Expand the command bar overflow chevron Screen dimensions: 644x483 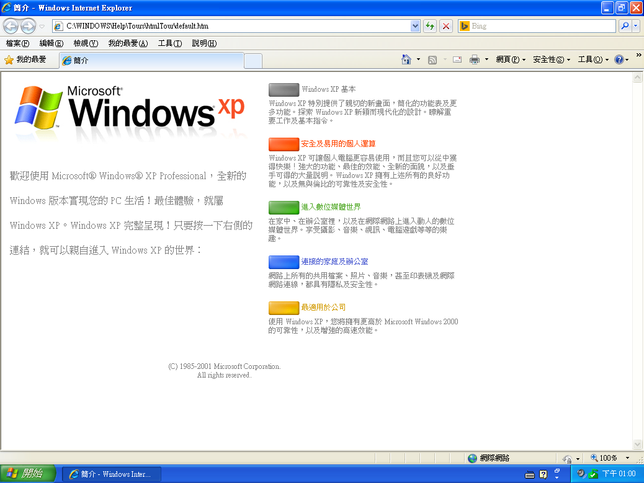click(638, 55)
